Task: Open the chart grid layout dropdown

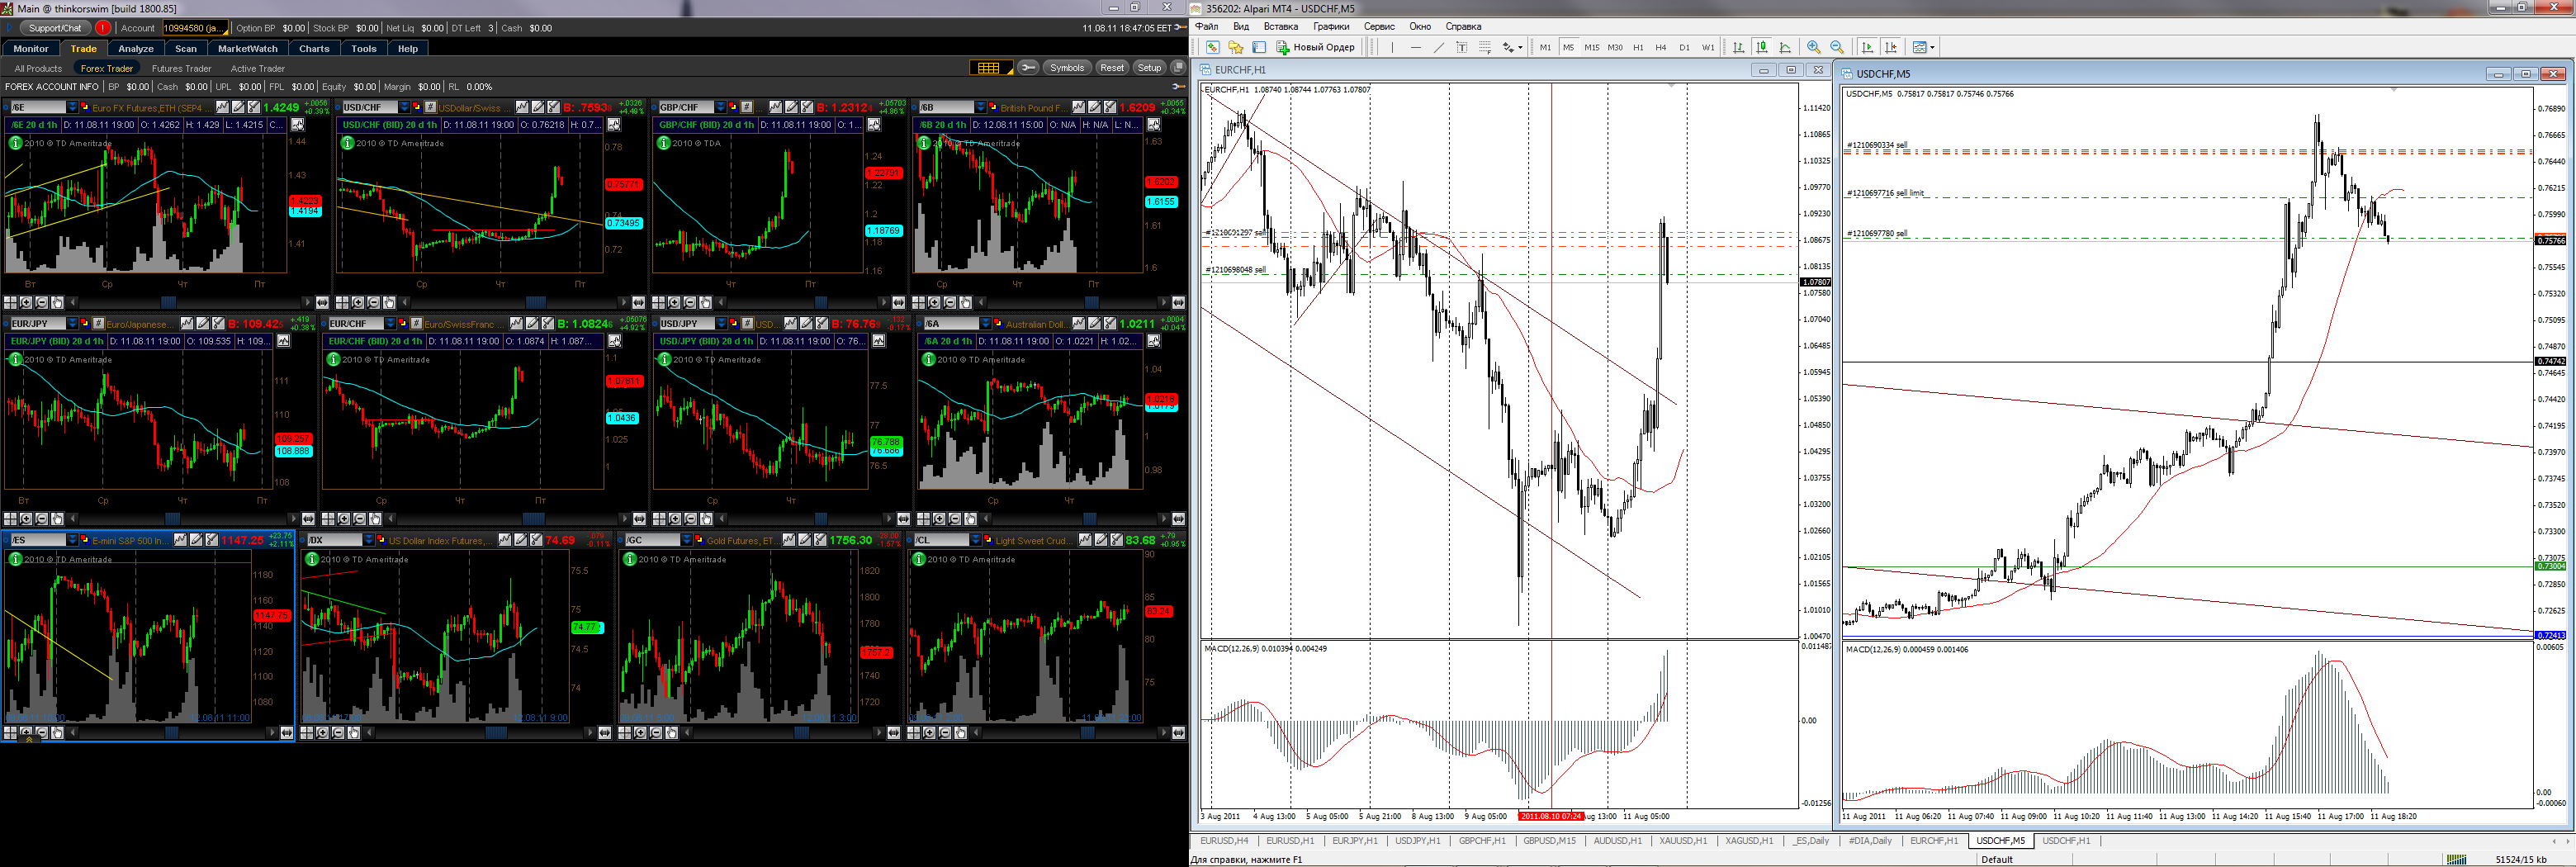Action: click(991, 68)
